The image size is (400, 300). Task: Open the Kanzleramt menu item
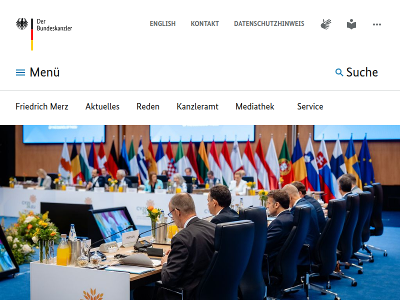coord(197,106)
